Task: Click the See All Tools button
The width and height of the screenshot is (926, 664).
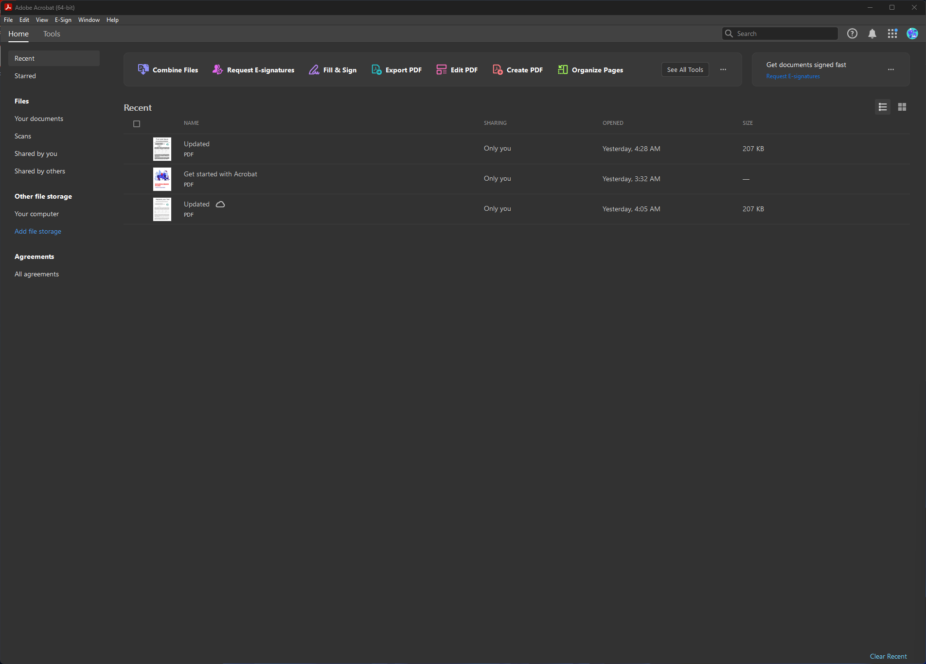Action: [685, 69]
